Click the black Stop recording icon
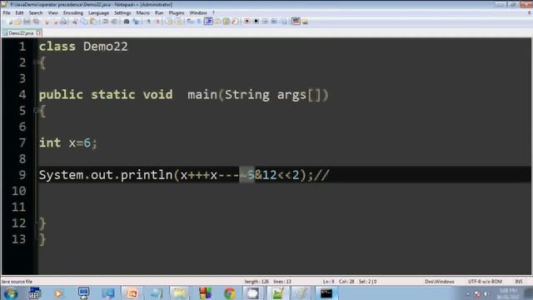 click(256, 22)
